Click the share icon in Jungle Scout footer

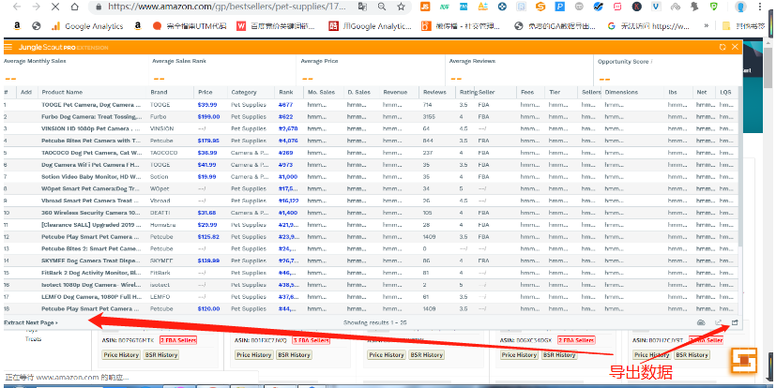point(718,322)
